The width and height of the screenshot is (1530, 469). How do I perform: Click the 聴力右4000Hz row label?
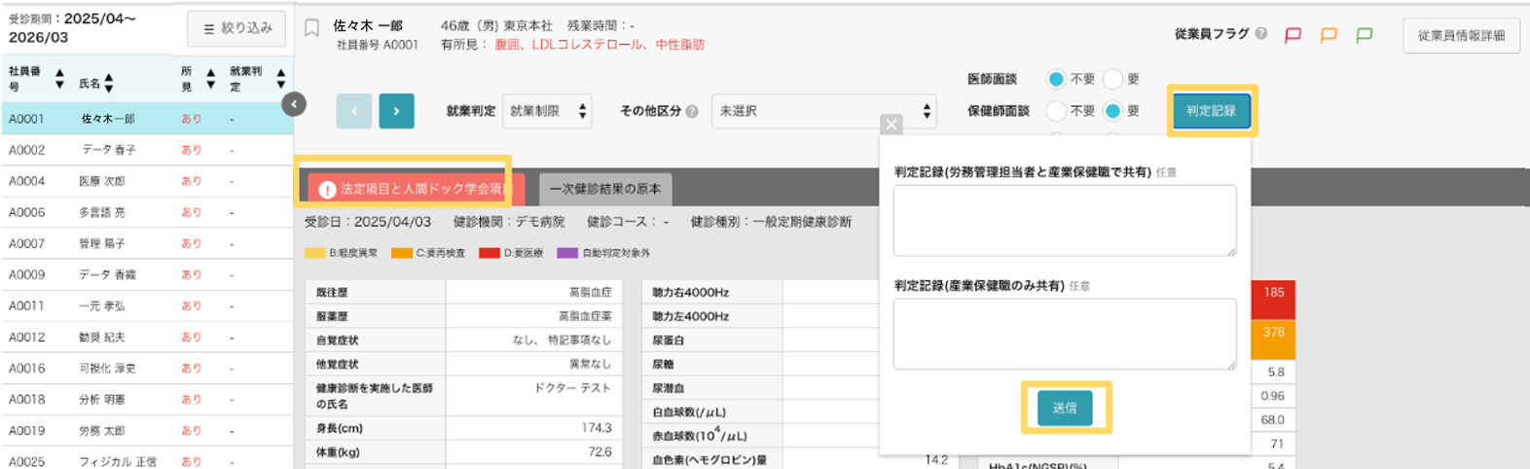click(x=690, y=292)
